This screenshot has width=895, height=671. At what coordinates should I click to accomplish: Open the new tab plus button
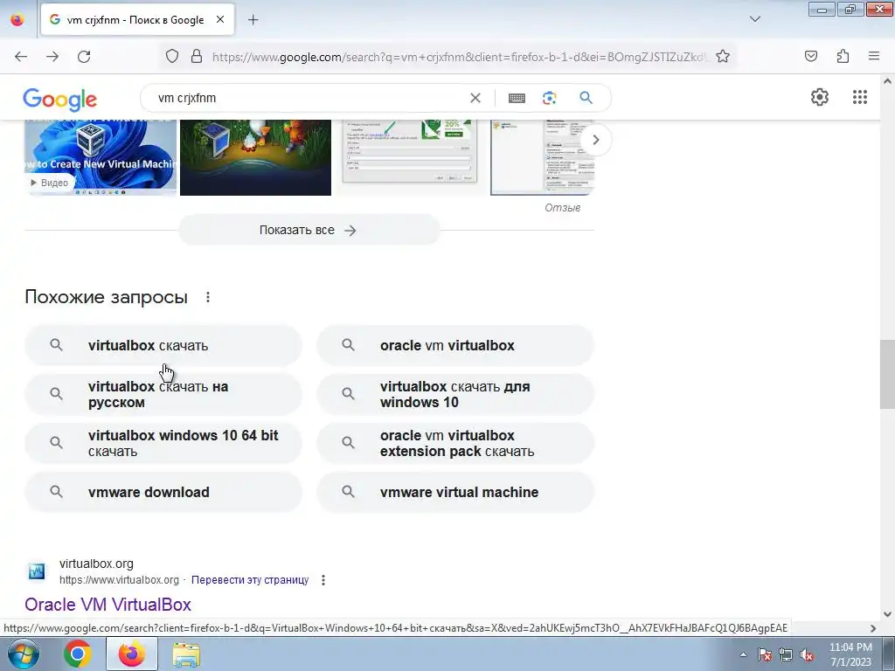tap(253, 20)
